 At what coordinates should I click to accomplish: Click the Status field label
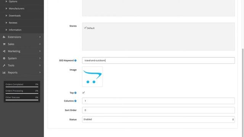point(73,119)
